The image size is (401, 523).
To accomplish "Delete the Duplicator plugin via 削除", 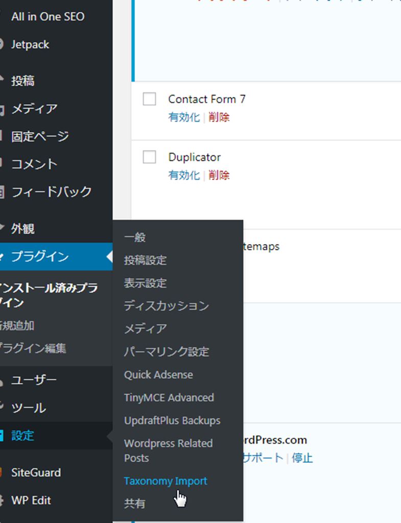I will click(x=219, y=175).
